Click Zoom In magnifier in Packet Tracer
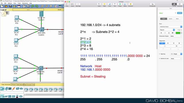 tap(42, 6)
